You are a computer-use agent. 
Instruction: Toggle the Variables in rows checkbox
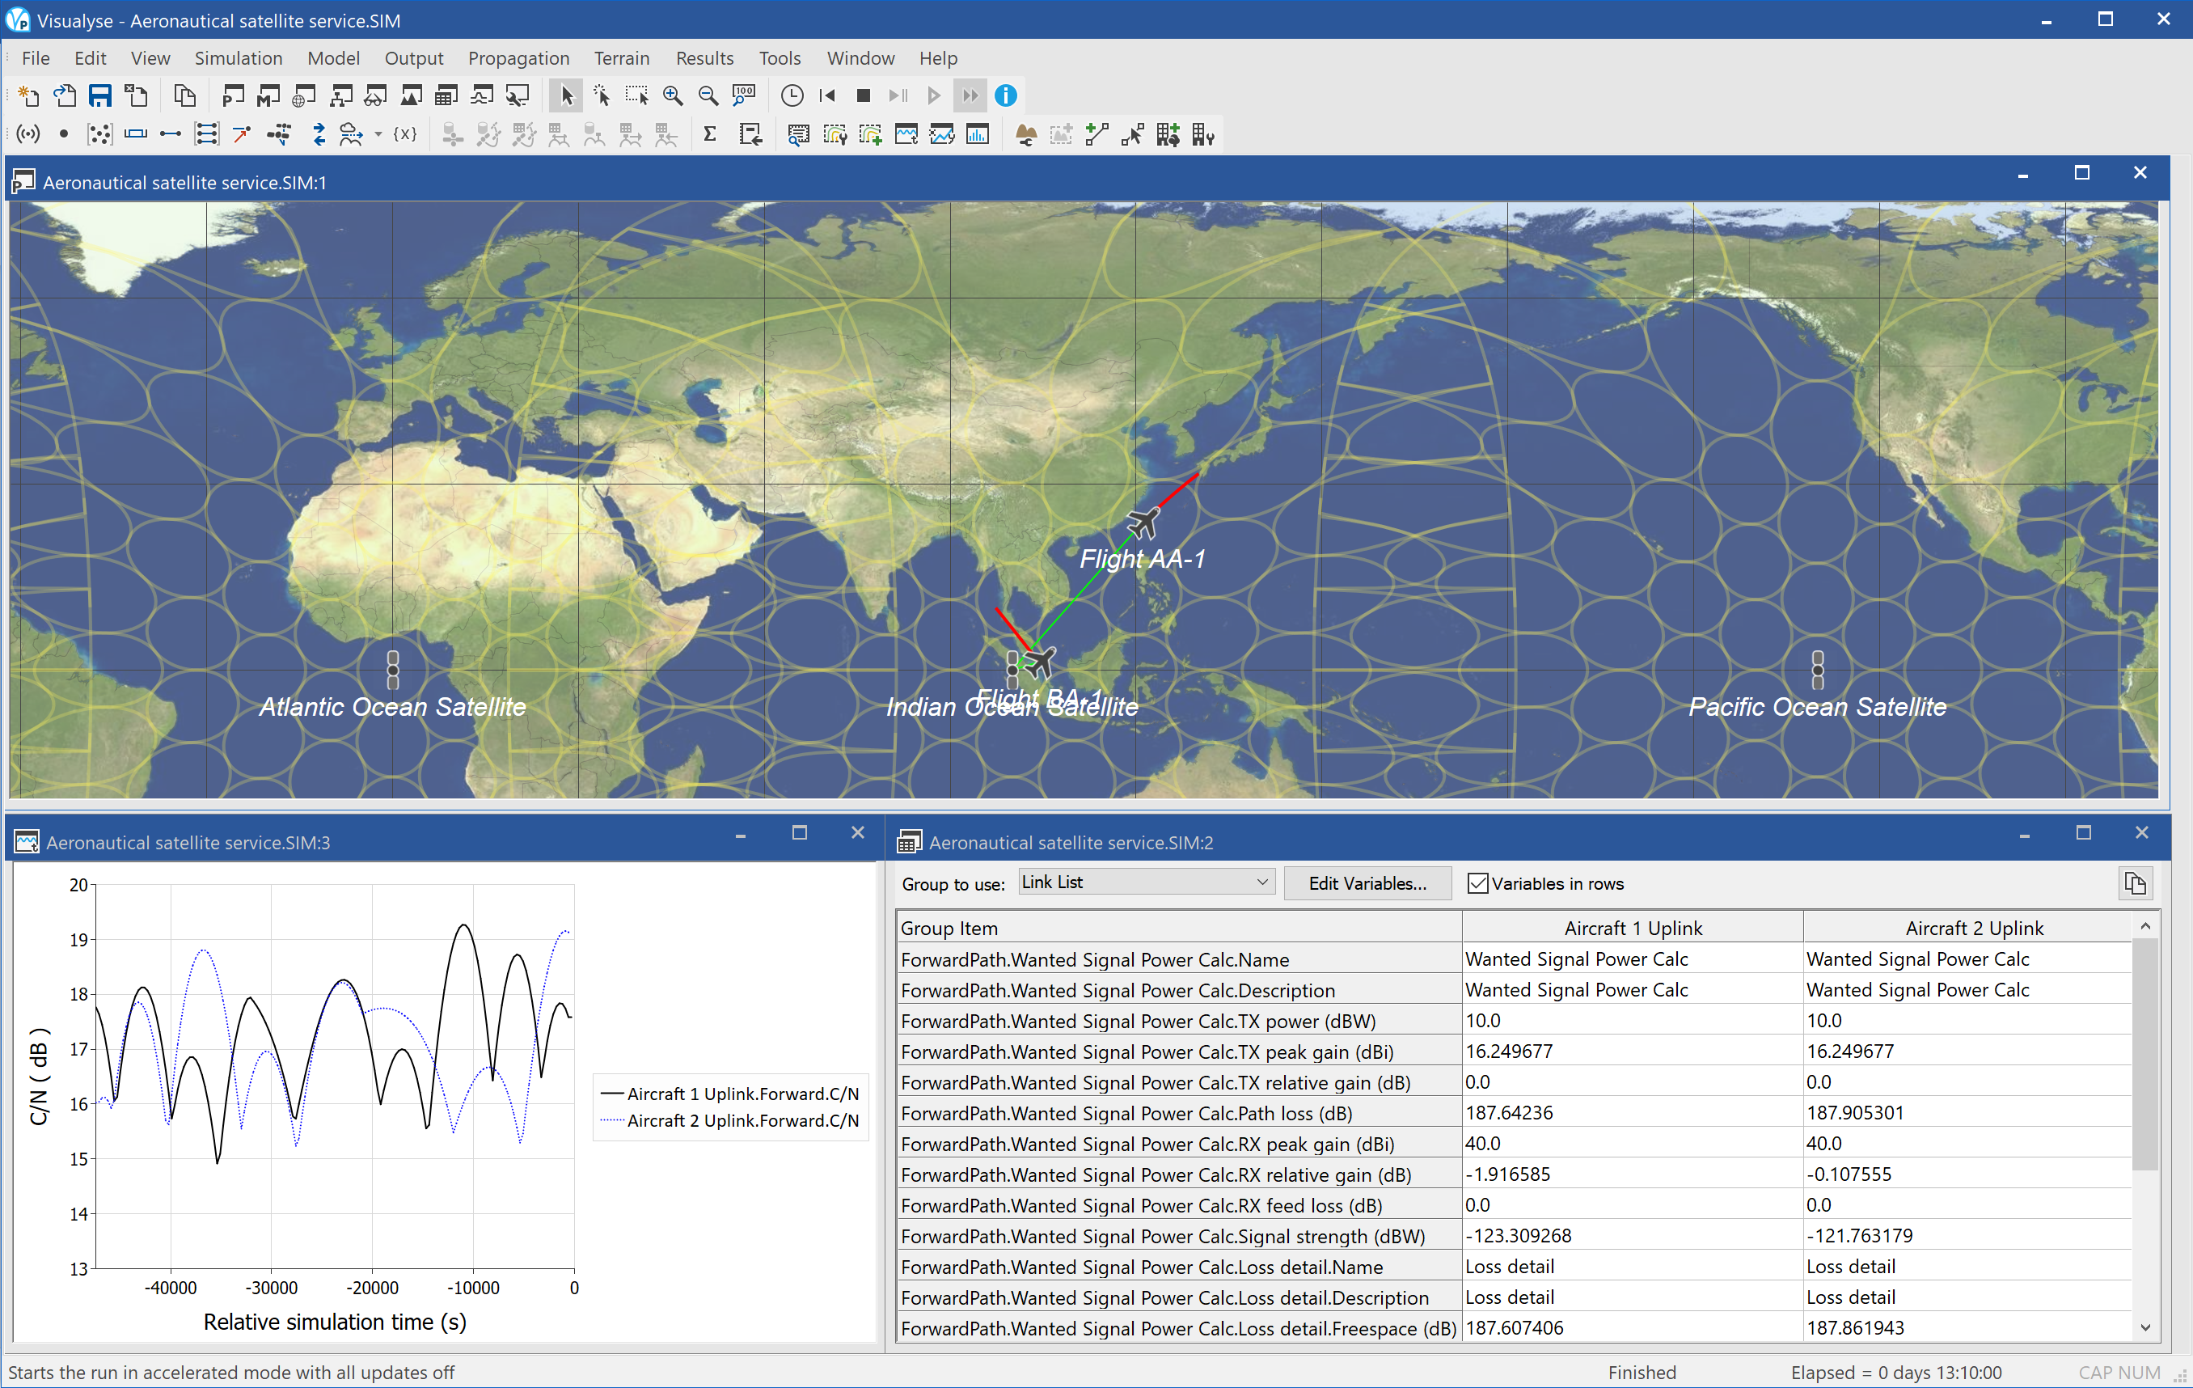click(x=1478, y=883)
